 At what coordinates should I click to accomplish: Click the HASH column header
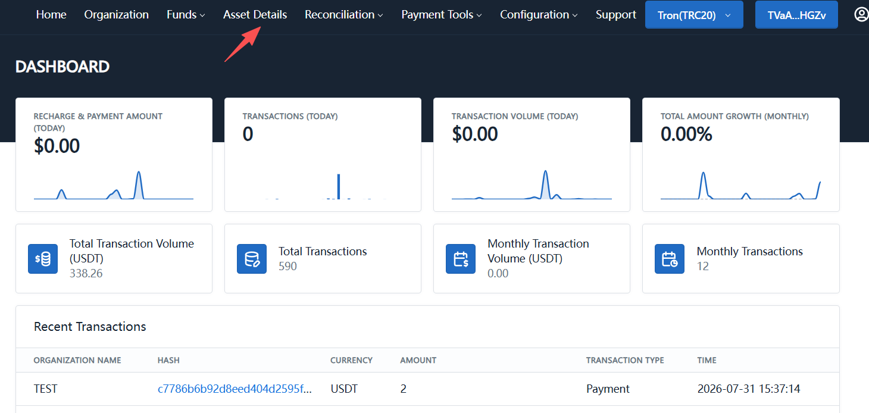(x=168, y=360)
